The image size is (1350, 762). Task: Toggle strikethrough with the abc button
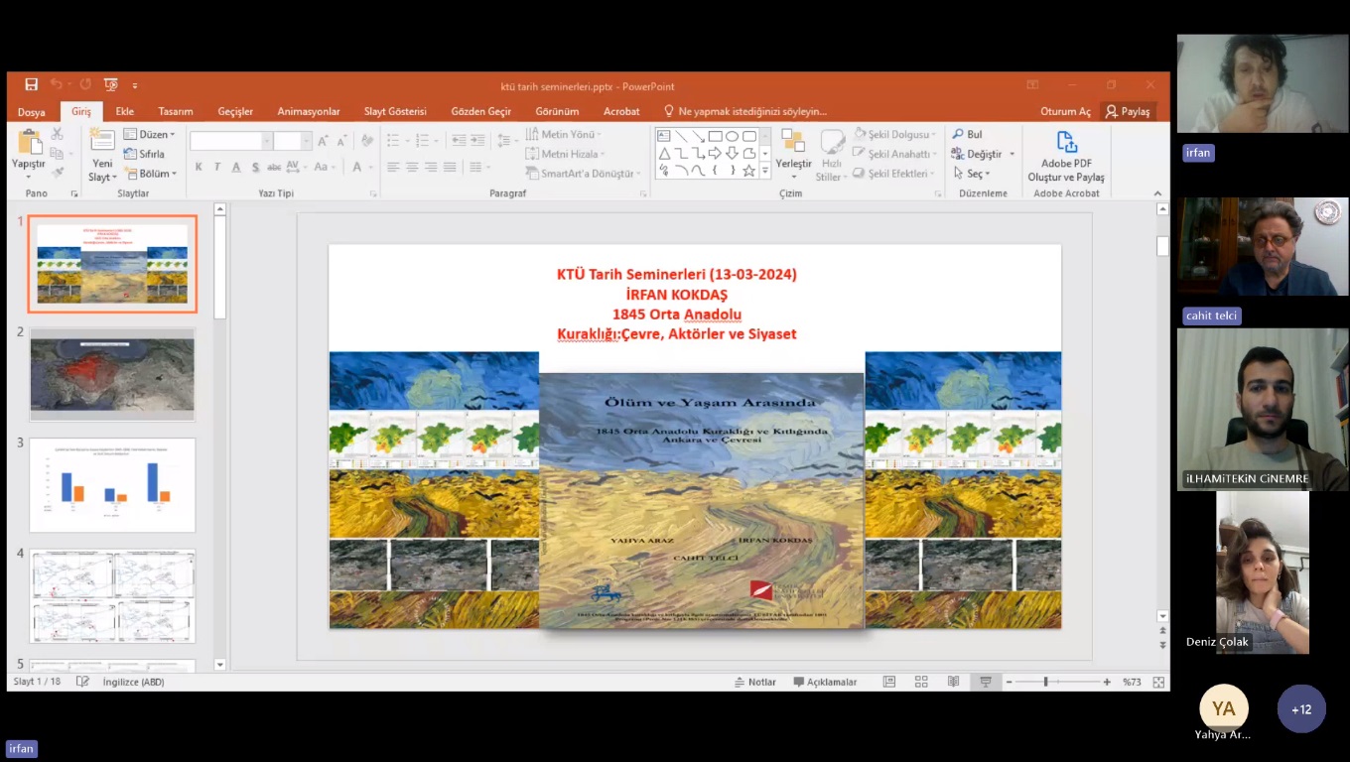click(273, 167)
